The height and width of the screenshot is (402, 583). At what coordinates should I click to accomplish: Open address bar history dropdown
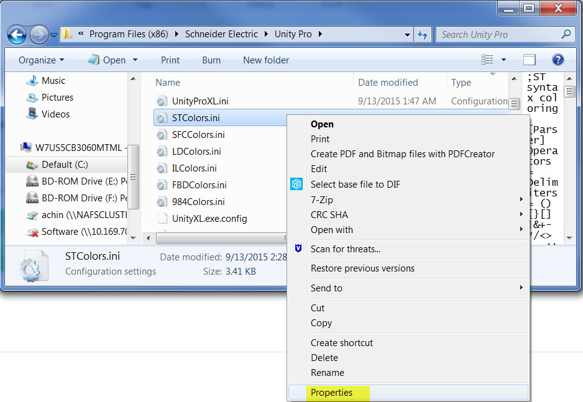pyautogui.click(x=407, y=35)
